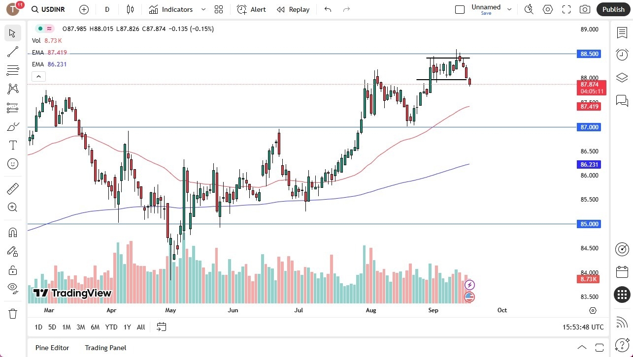The height and width of the screenshot is (357, 633).
Task: Select the Trend Line drawing tool
Action: (x=13, y=52)
